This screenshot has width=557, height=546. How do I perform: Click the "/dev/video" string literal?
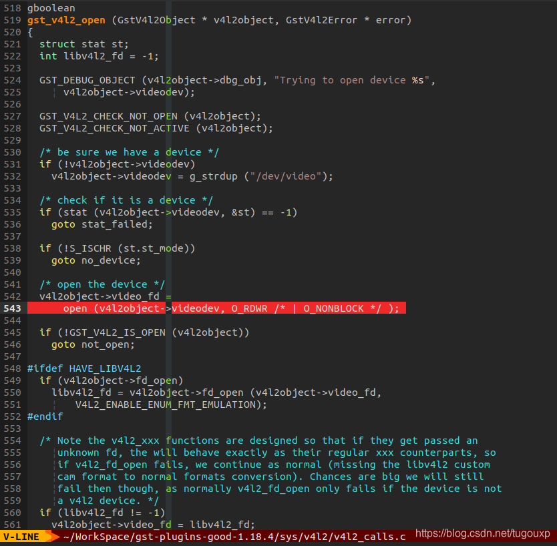pos(286,176)
